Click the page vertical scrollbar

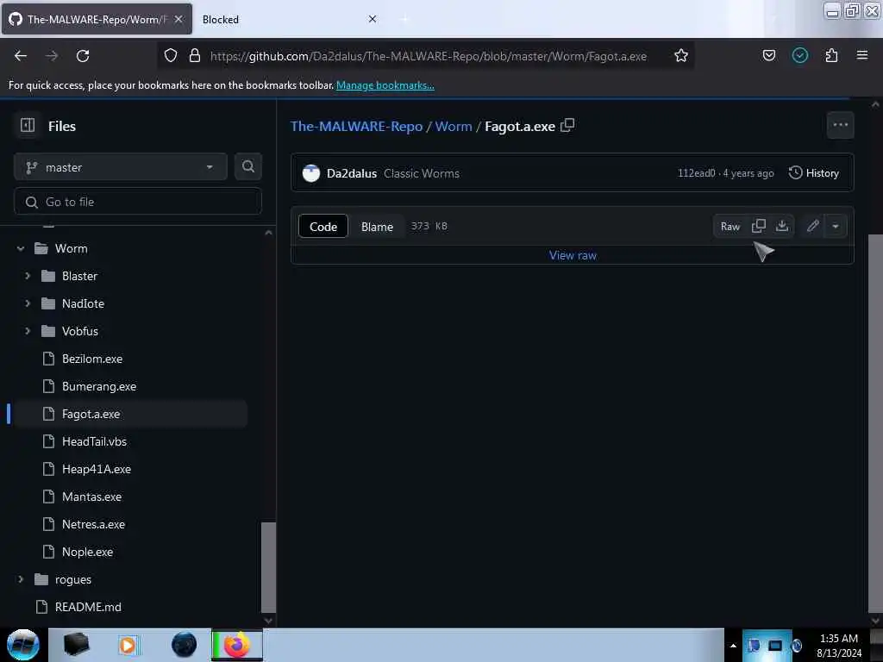[x=875, y=422]
